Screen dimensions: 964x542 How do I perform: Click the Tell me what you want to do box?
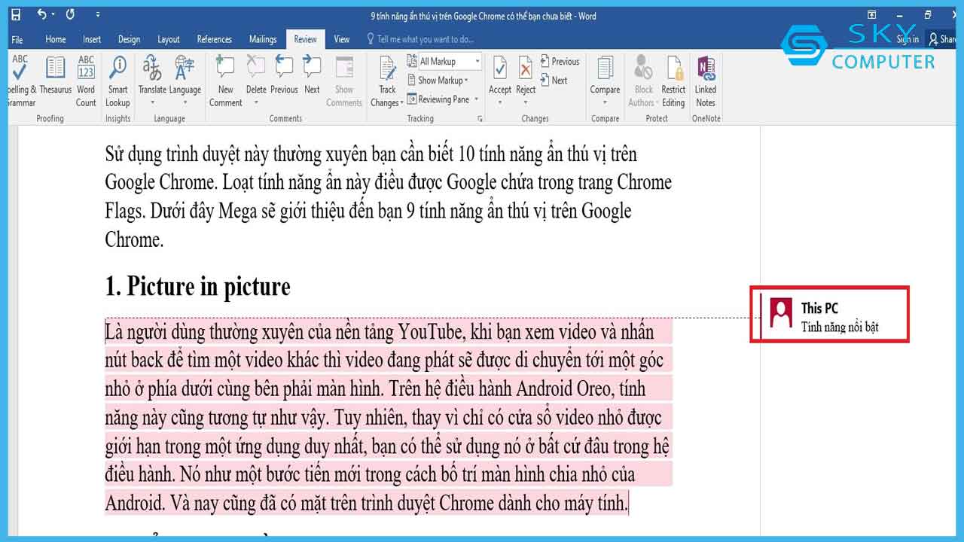click(x=420, y=39)
